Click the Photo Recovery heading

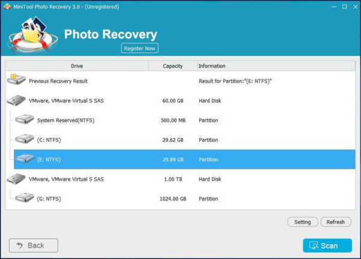[111, 34]
